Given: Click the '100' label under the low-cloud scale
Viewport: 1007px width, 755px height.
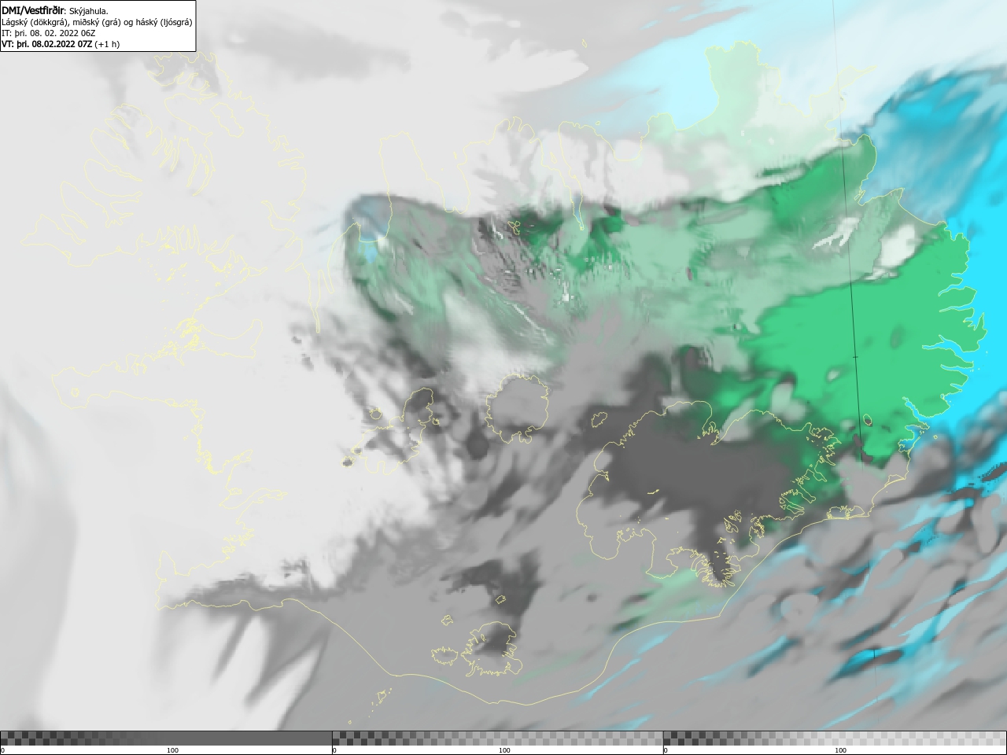Looking at the screenshot, I should click(x=172, y=750).
